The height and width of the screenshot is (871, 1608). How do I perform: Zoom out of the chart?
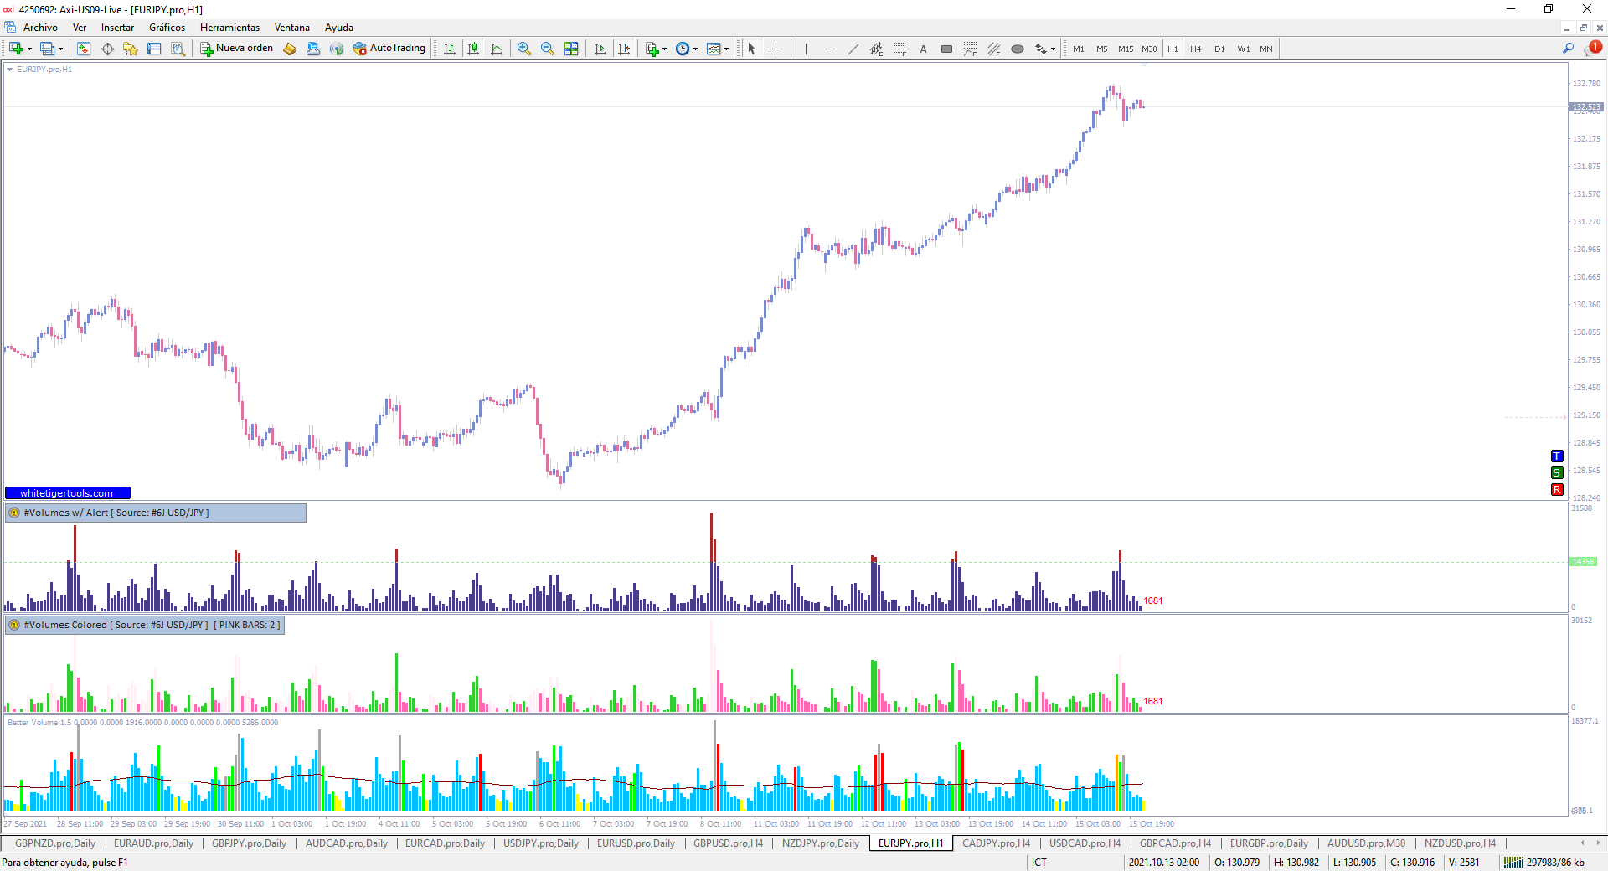point(548,49)
